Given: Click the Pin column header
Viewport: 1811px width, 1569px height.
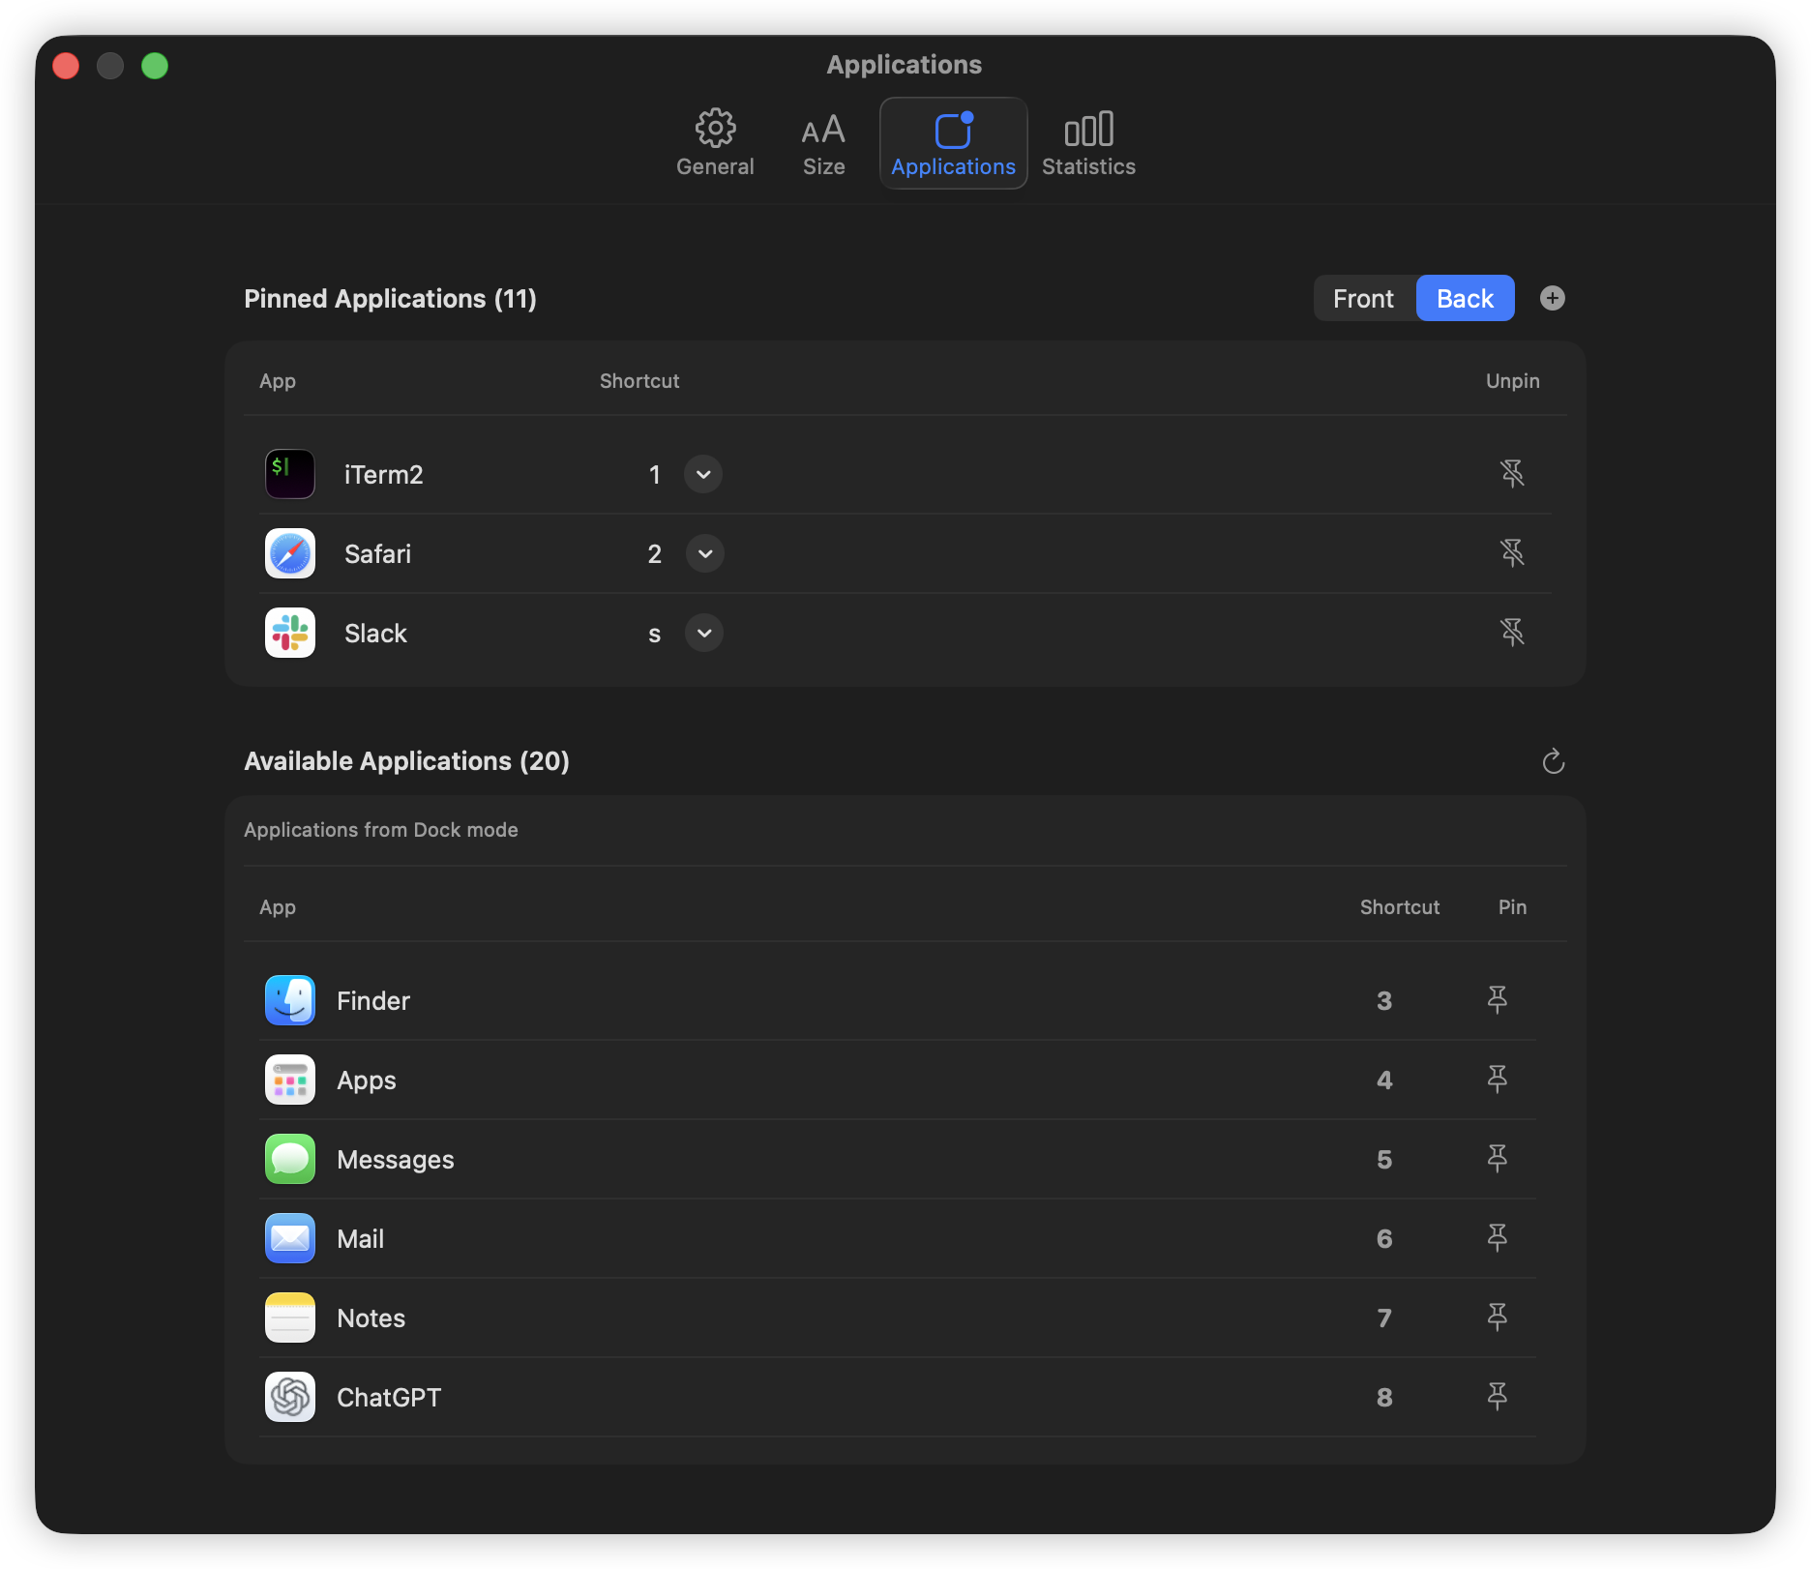Looking at the screenshot, I should click(1512, 907).
